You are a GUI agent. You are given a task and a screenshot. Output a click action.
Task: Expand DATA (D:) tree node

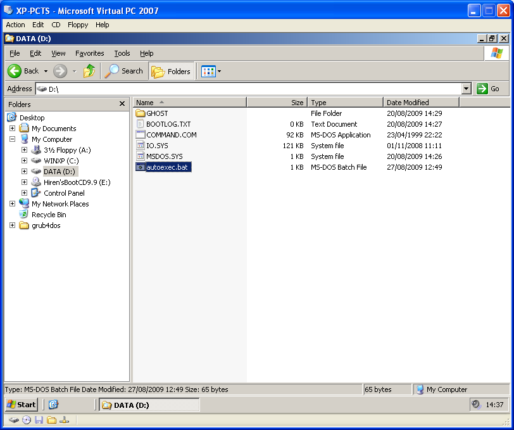click(24, 171)
